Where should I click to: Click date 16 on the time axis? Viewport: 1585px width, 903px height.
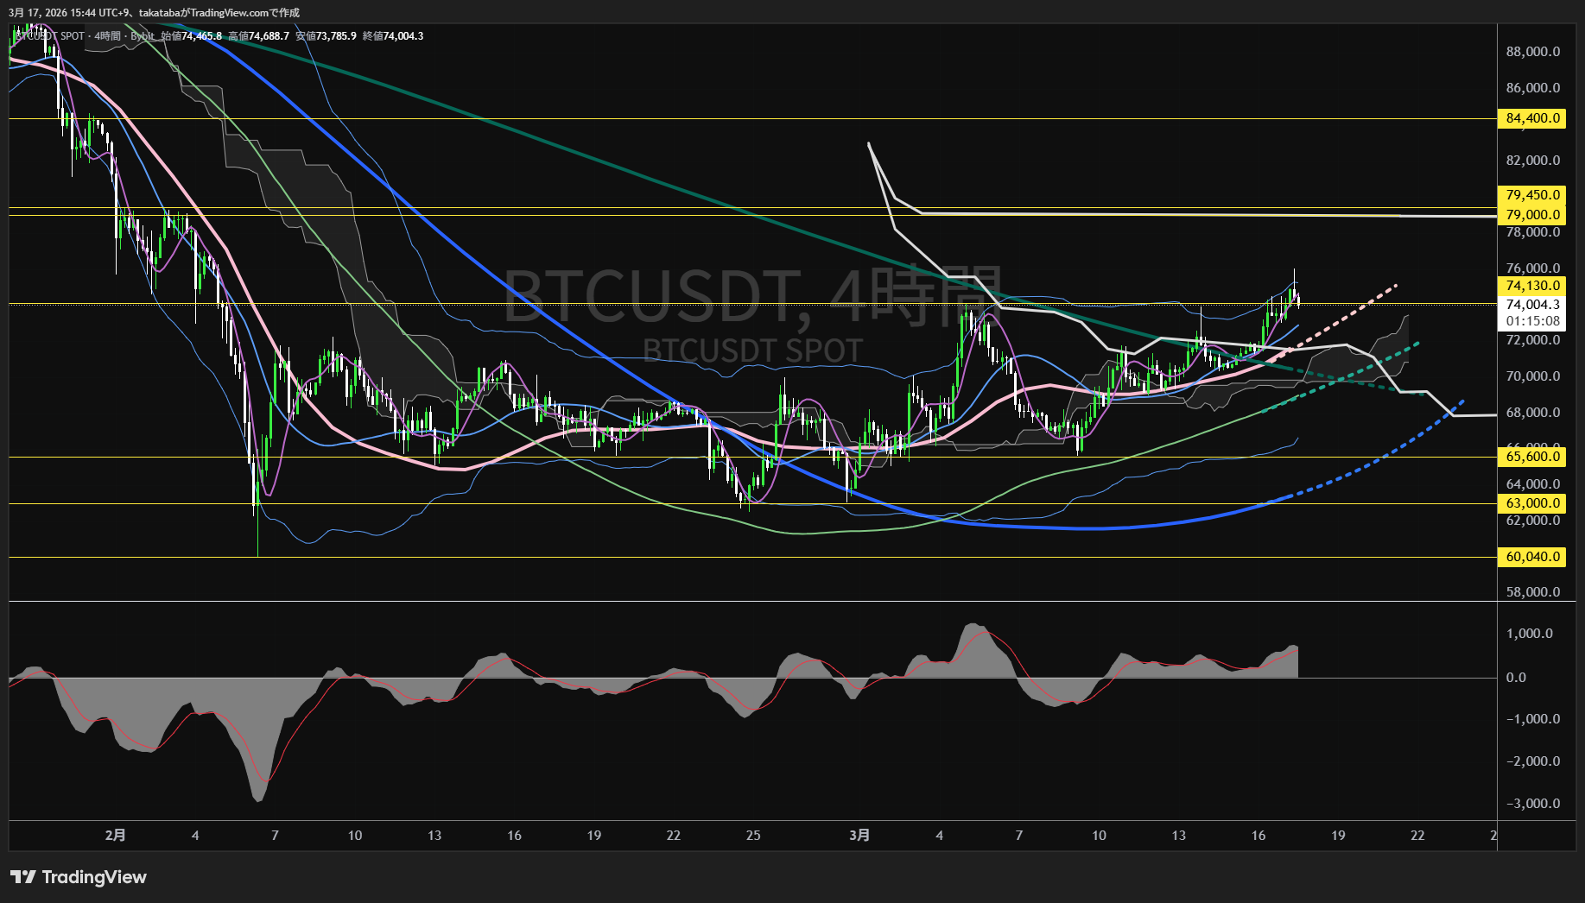point(1258,835)
